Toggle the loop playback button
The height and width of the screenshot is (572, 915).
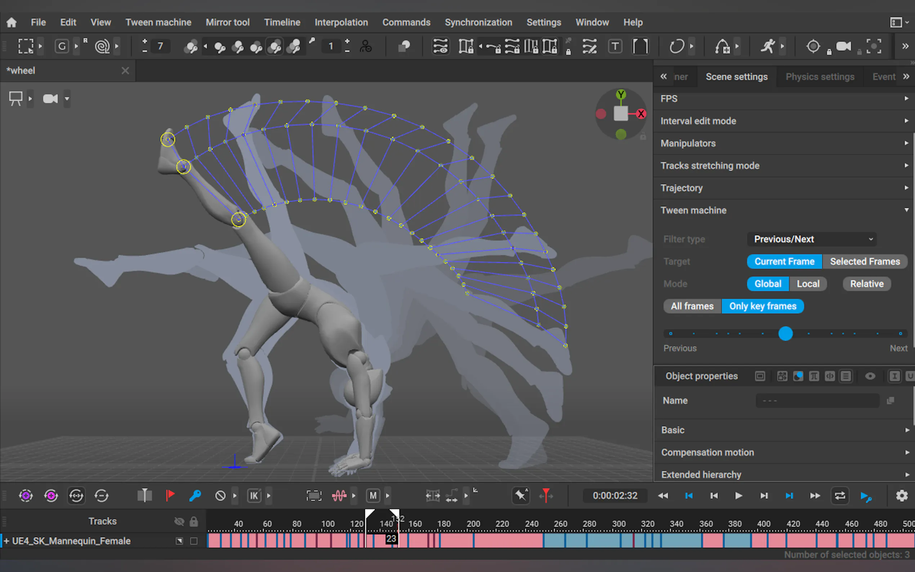pyautogui.click(x=840, y=495)
